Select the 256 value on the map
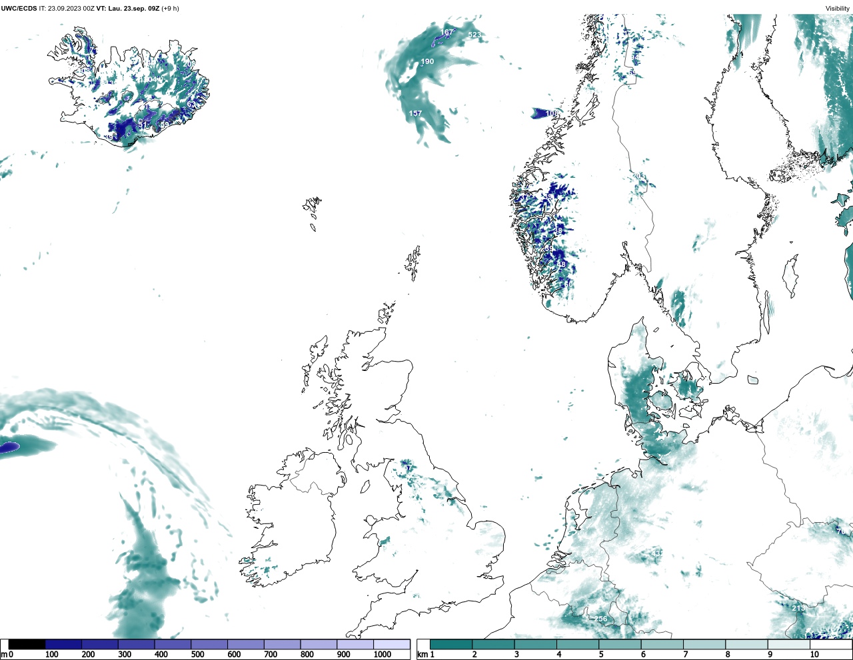 pyautogui.click(x=600, y=619)
